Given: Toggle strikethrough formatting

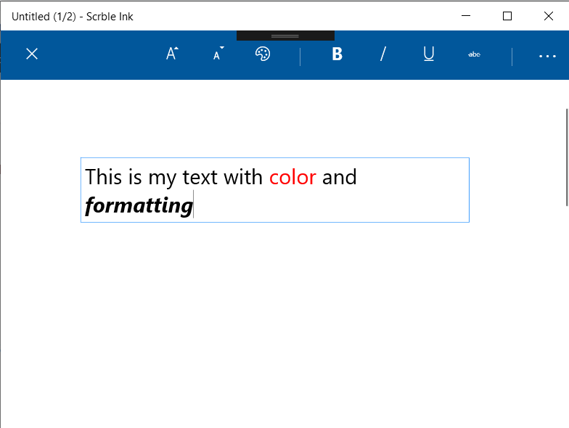Looking at the screenshot, I should coord(475,54).
